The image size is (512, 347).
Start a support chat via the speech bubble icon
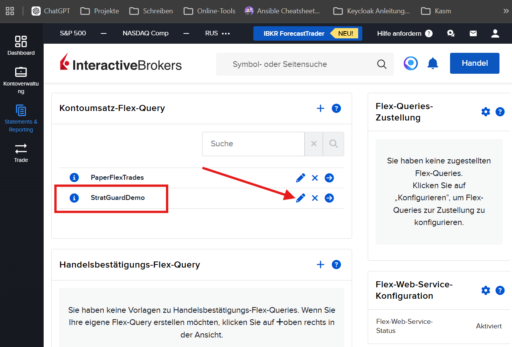tap(450, 33)
